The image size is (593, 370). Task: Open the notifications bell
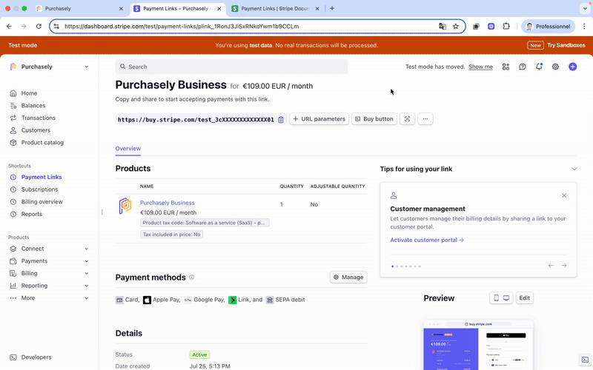539,67
